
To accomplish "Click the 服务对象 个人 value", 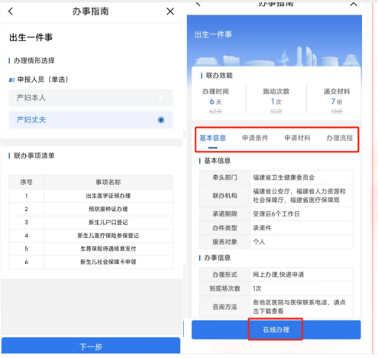I will [x=259, y=242].
